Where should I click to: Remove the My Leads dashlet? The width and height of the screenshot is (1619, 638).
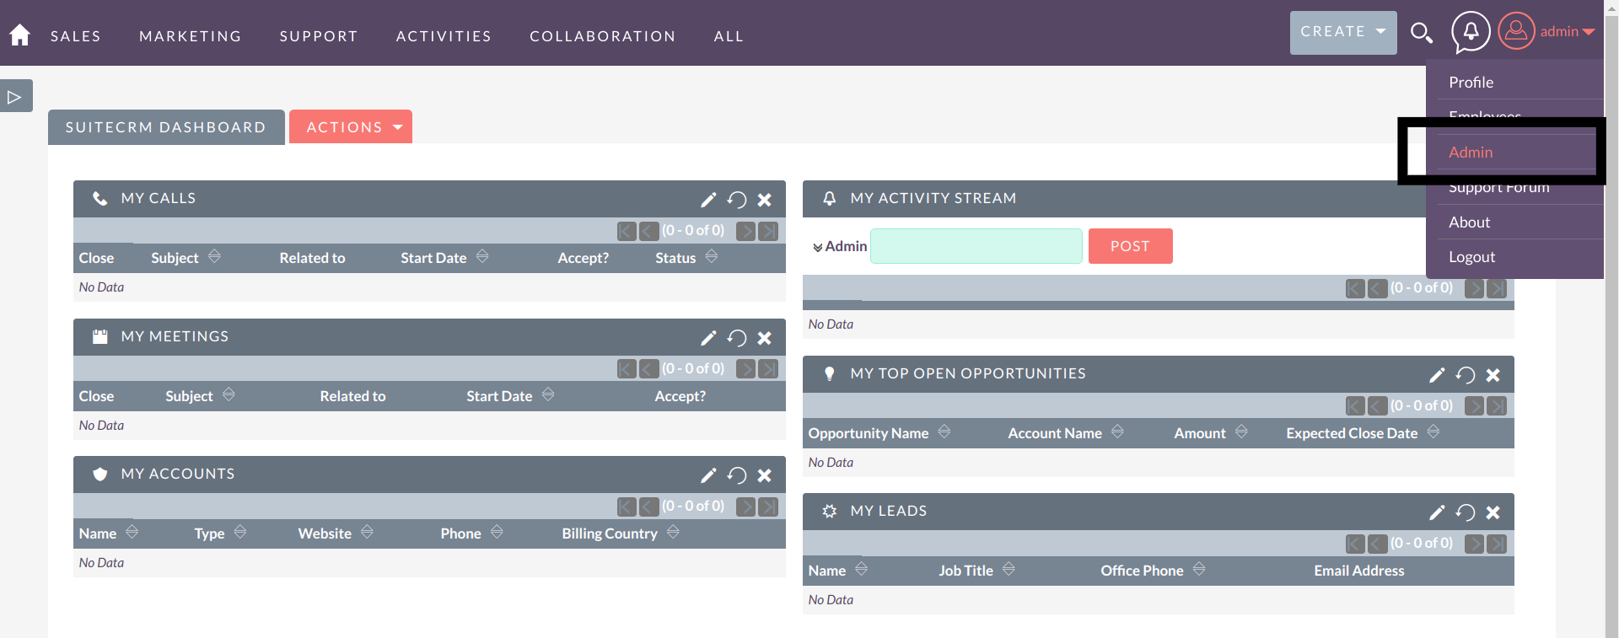coord(1493,512)
